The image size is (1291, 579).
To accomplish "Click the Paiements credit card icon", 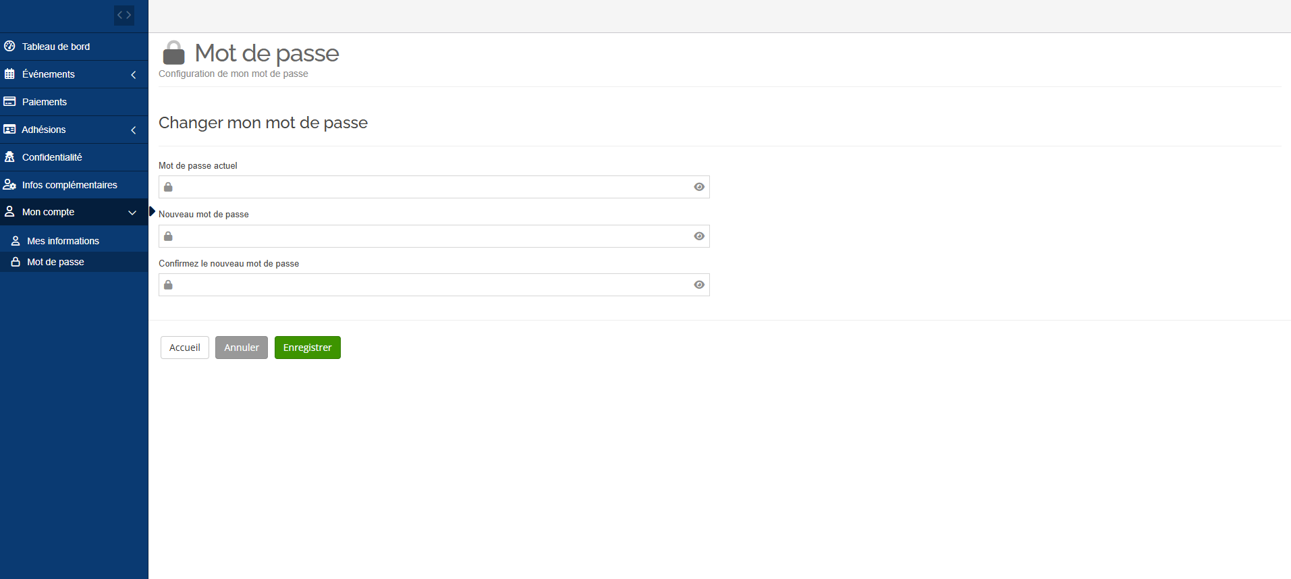I will point(9,102).
